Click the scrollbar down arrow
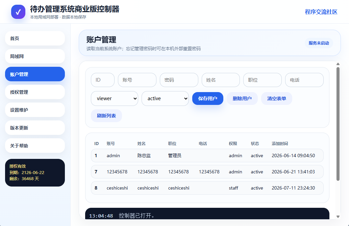 tap(338, 217)
